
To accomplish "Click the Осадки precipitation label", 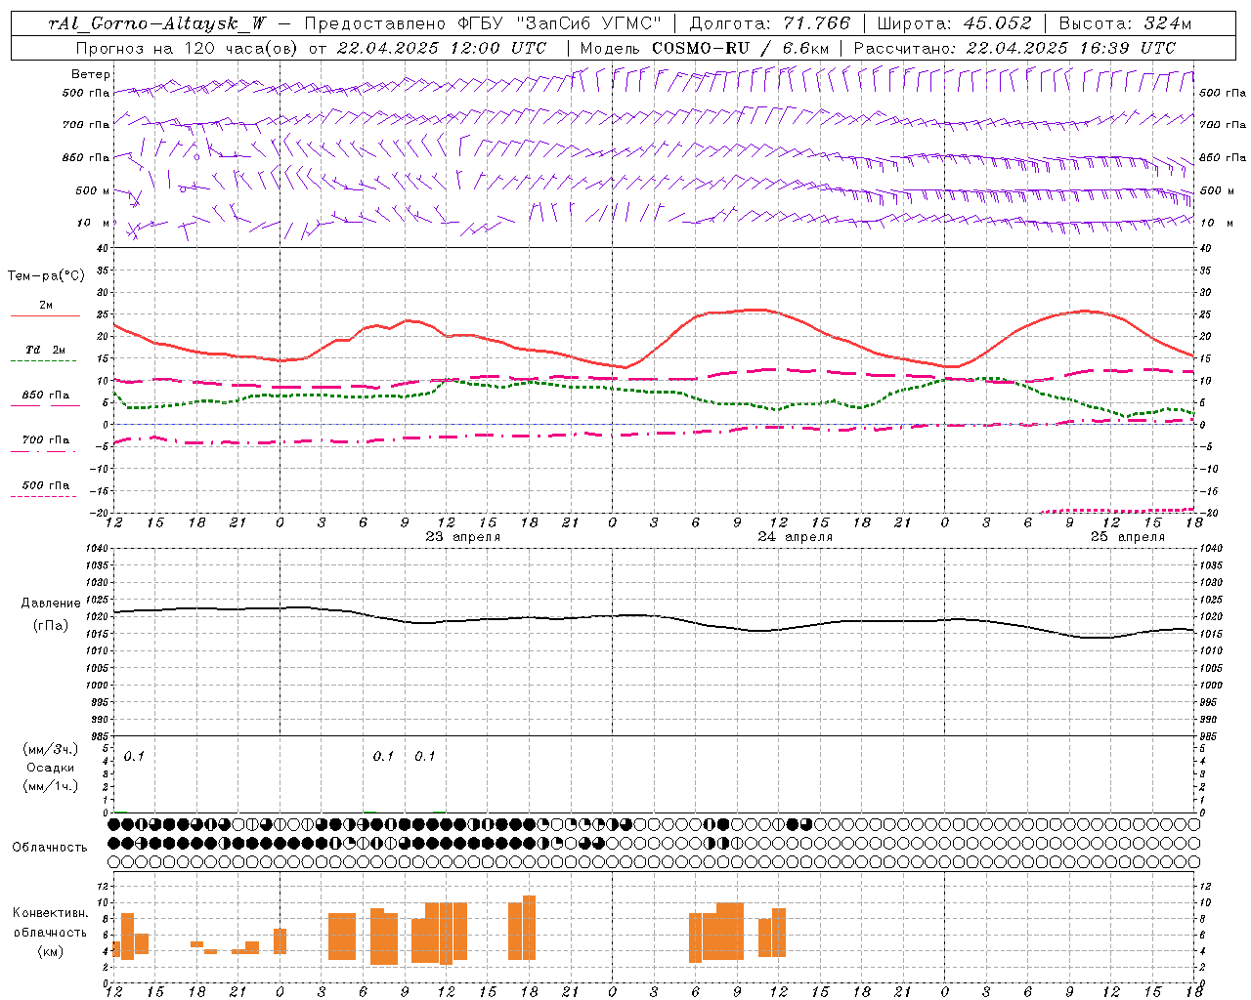I will 50,768.
